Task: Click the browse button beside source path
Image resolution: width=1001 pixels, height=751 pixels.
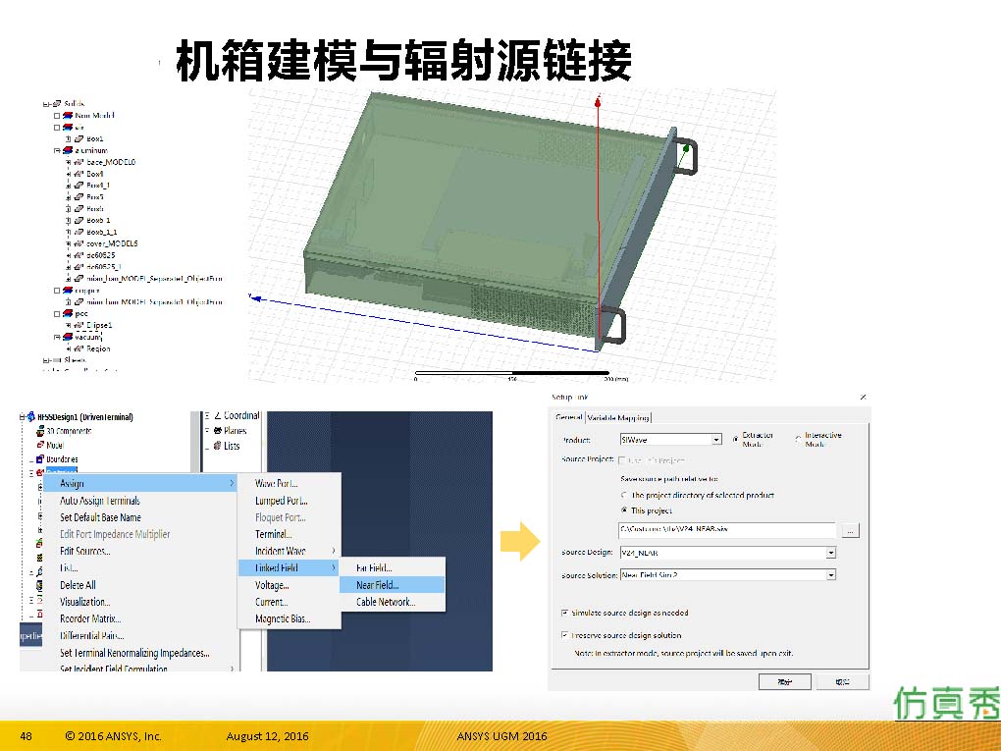Action: tap(850, 530)
